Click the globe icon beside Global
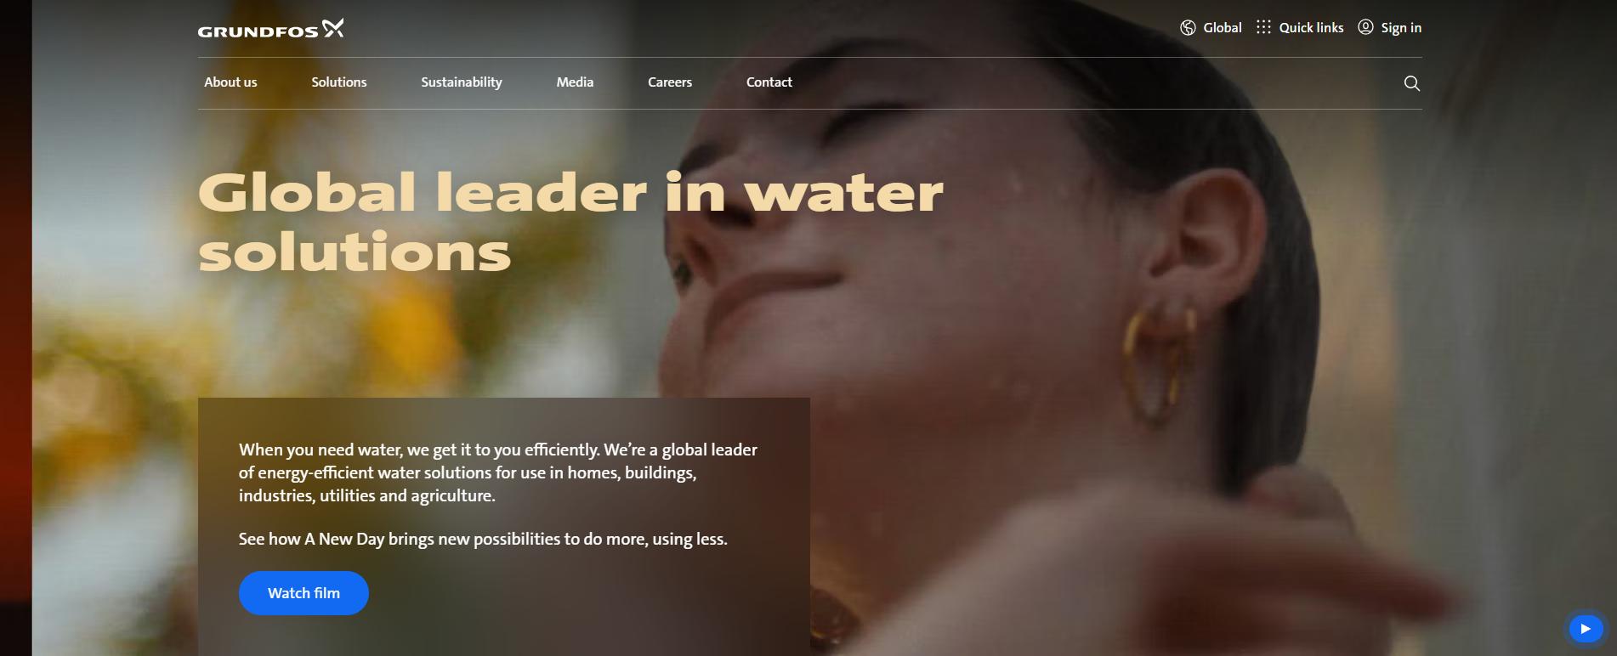1617x656 pixels. 1188,28
